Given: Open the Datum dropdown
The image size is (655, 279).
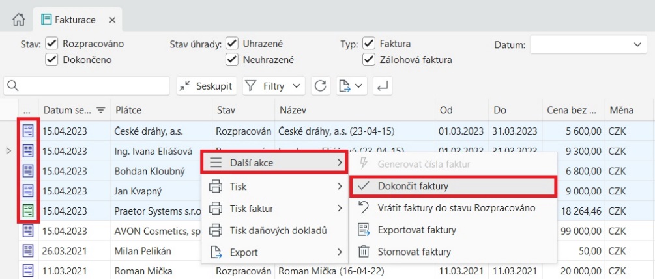Looking at the screenshot, I should coord(635,44).
